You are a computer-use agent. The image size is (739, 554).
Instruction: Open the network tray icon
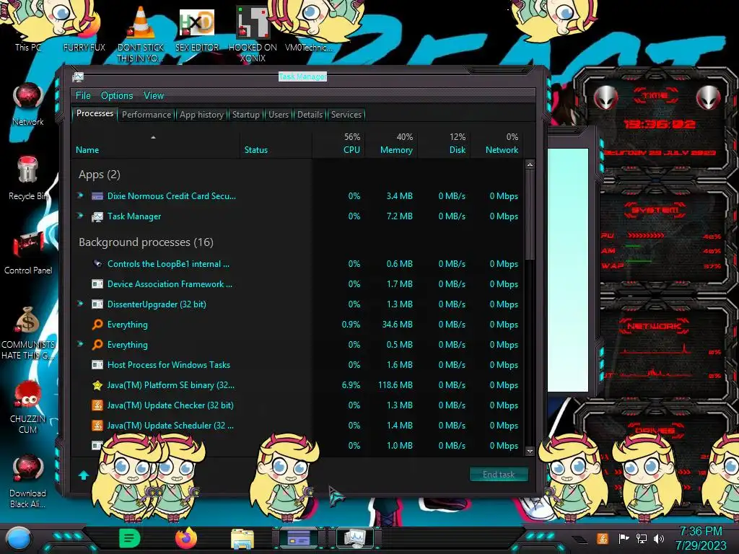click(641, 538)
